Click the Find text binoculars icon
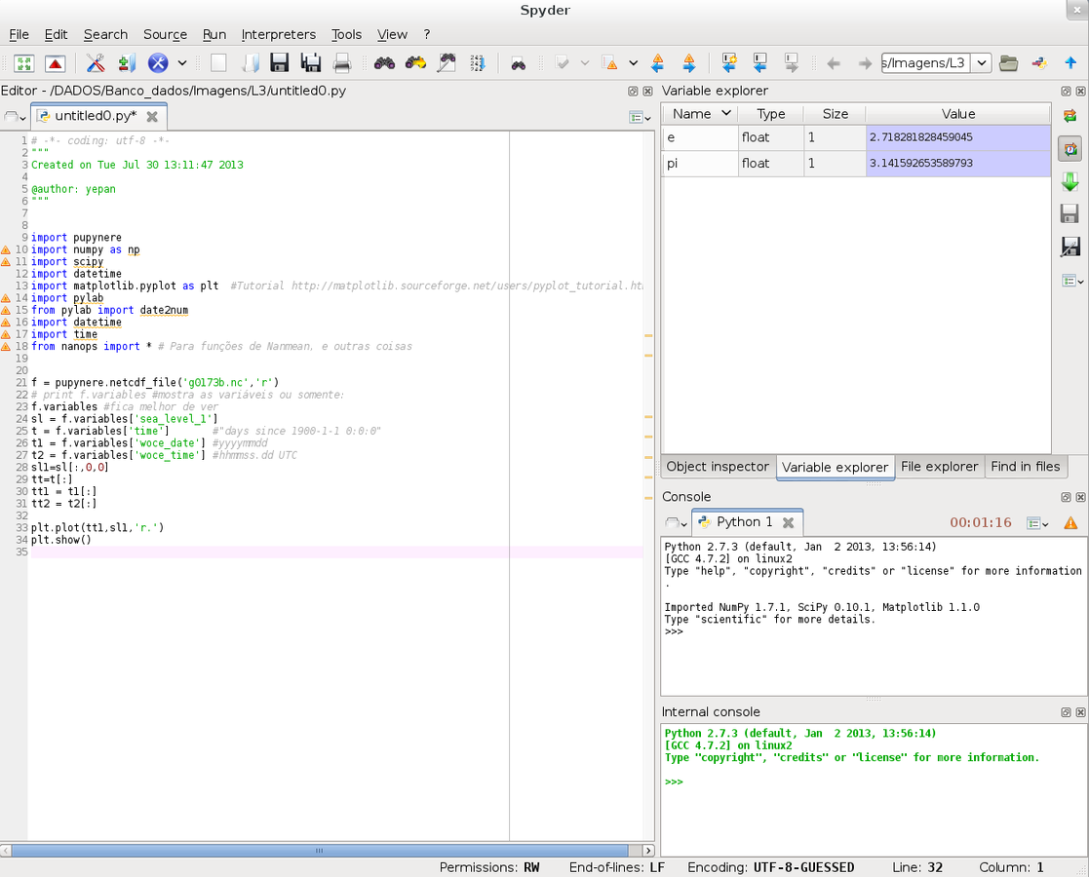The width and height of the screenshot is (1089, 877). point(384,63)
